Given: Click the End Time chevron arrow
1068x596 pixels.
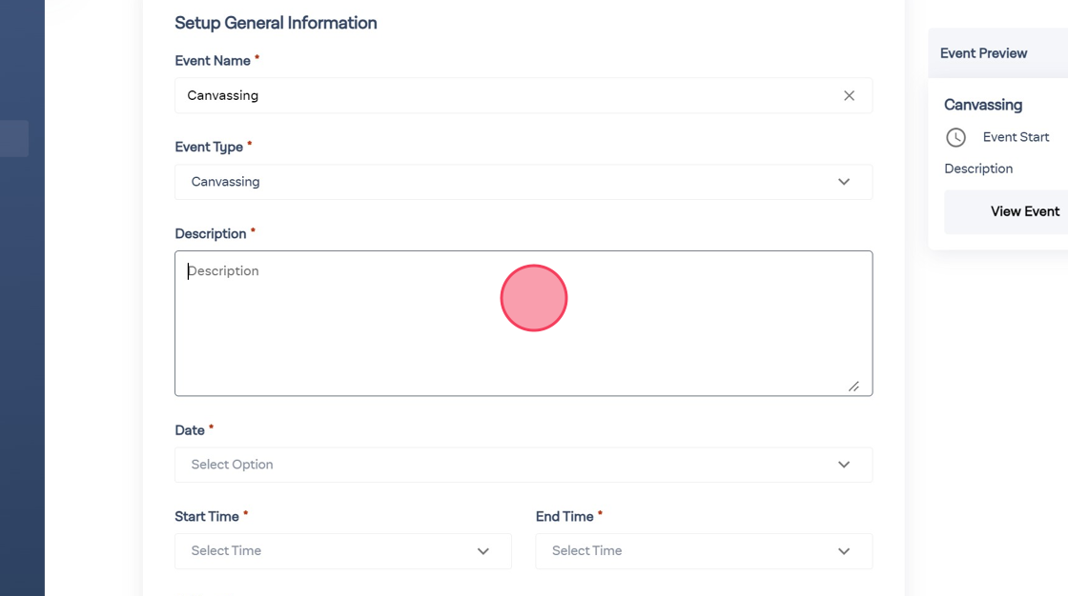Looking at the screenshot, I should (844, 551).
